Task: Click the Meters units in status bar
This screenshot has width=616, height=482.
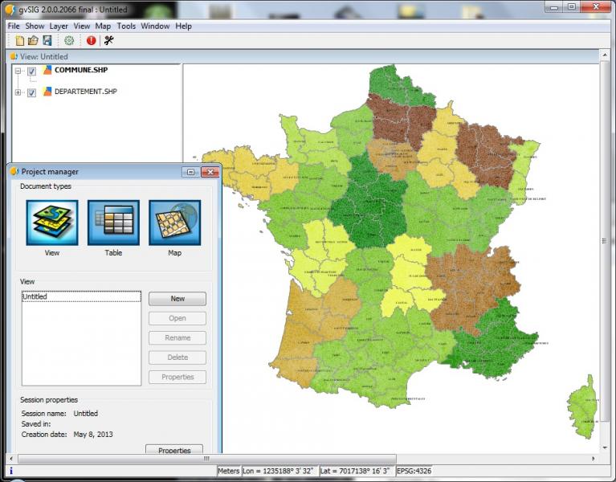Action: pos(229,471)
